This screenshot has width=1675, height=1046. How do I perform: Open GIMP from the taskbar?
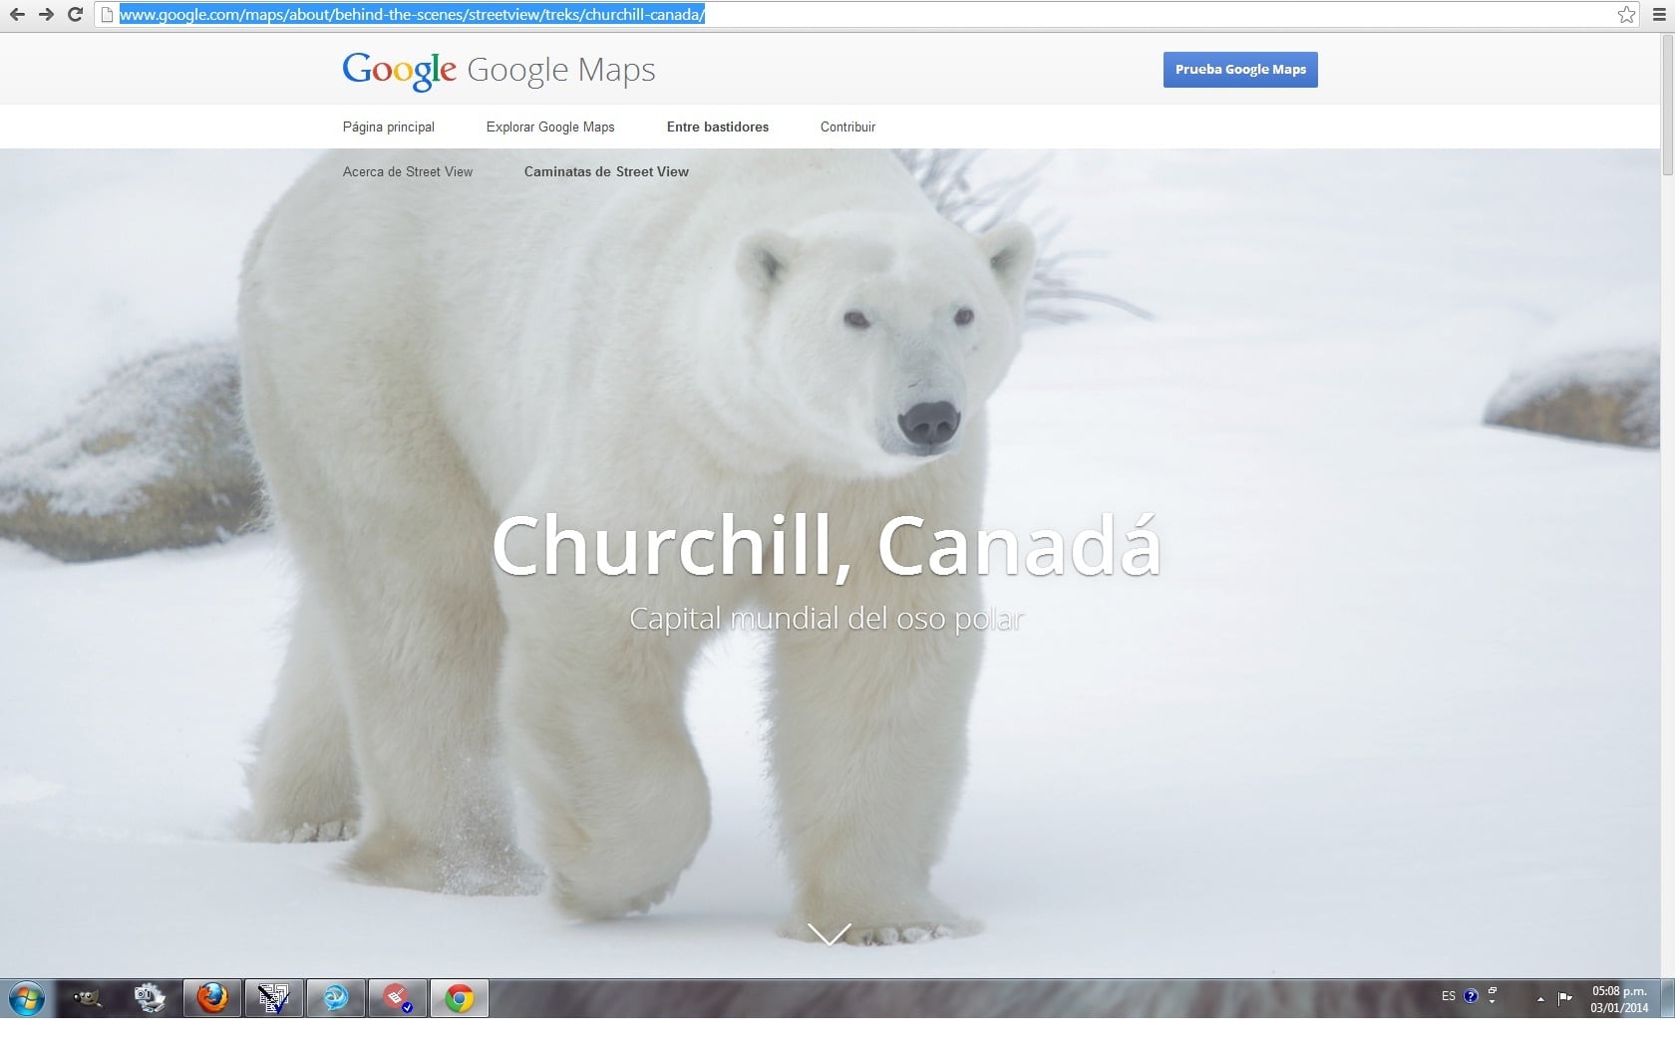87,997
